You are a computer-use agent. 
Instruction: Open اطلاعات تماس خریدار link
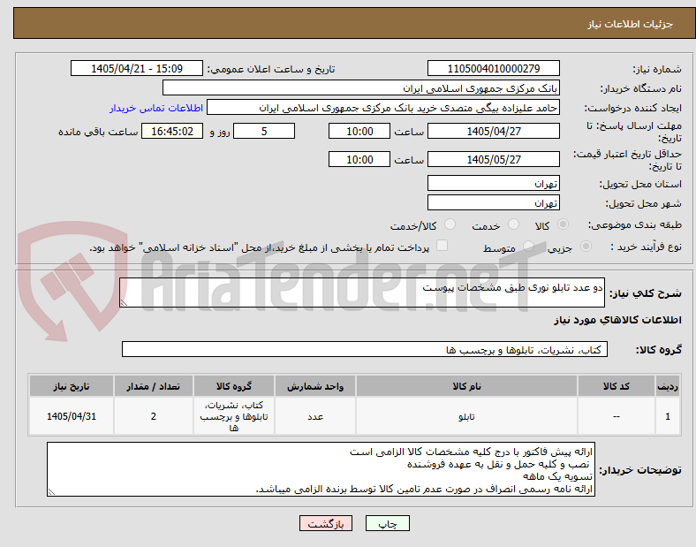point(156,108)
